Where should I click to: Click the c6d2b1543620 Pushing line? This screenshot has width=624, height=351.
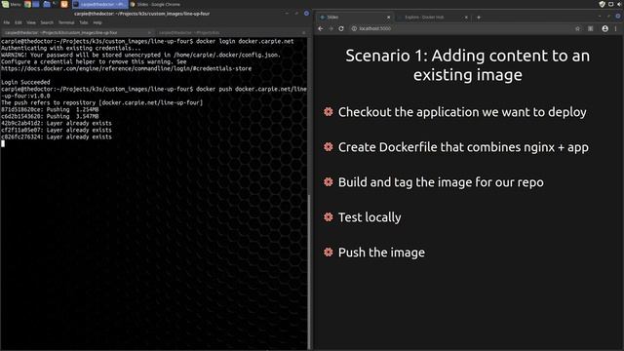point(50,116)
